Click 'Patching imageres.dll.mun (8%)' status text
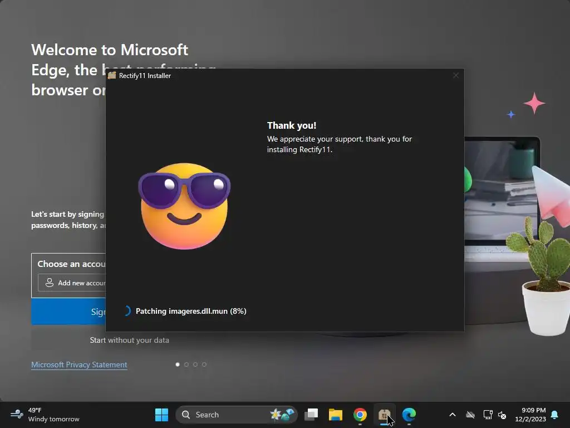This screenshot has height=428, width=570. tap(191, 311)
